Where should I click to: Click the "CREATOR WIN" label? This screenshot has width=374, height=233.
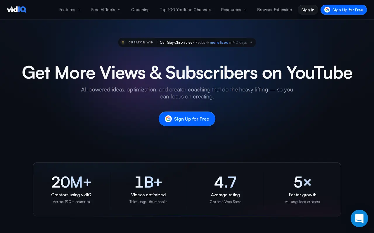tap(141, 42)
